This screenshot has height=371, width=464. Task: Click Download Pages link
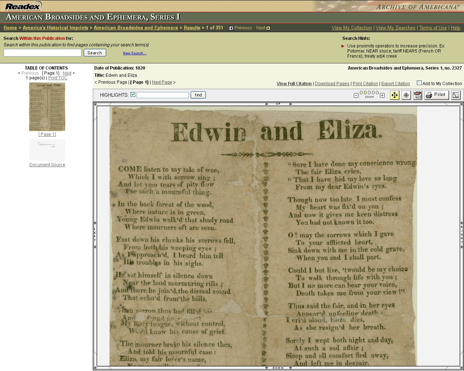332,84
